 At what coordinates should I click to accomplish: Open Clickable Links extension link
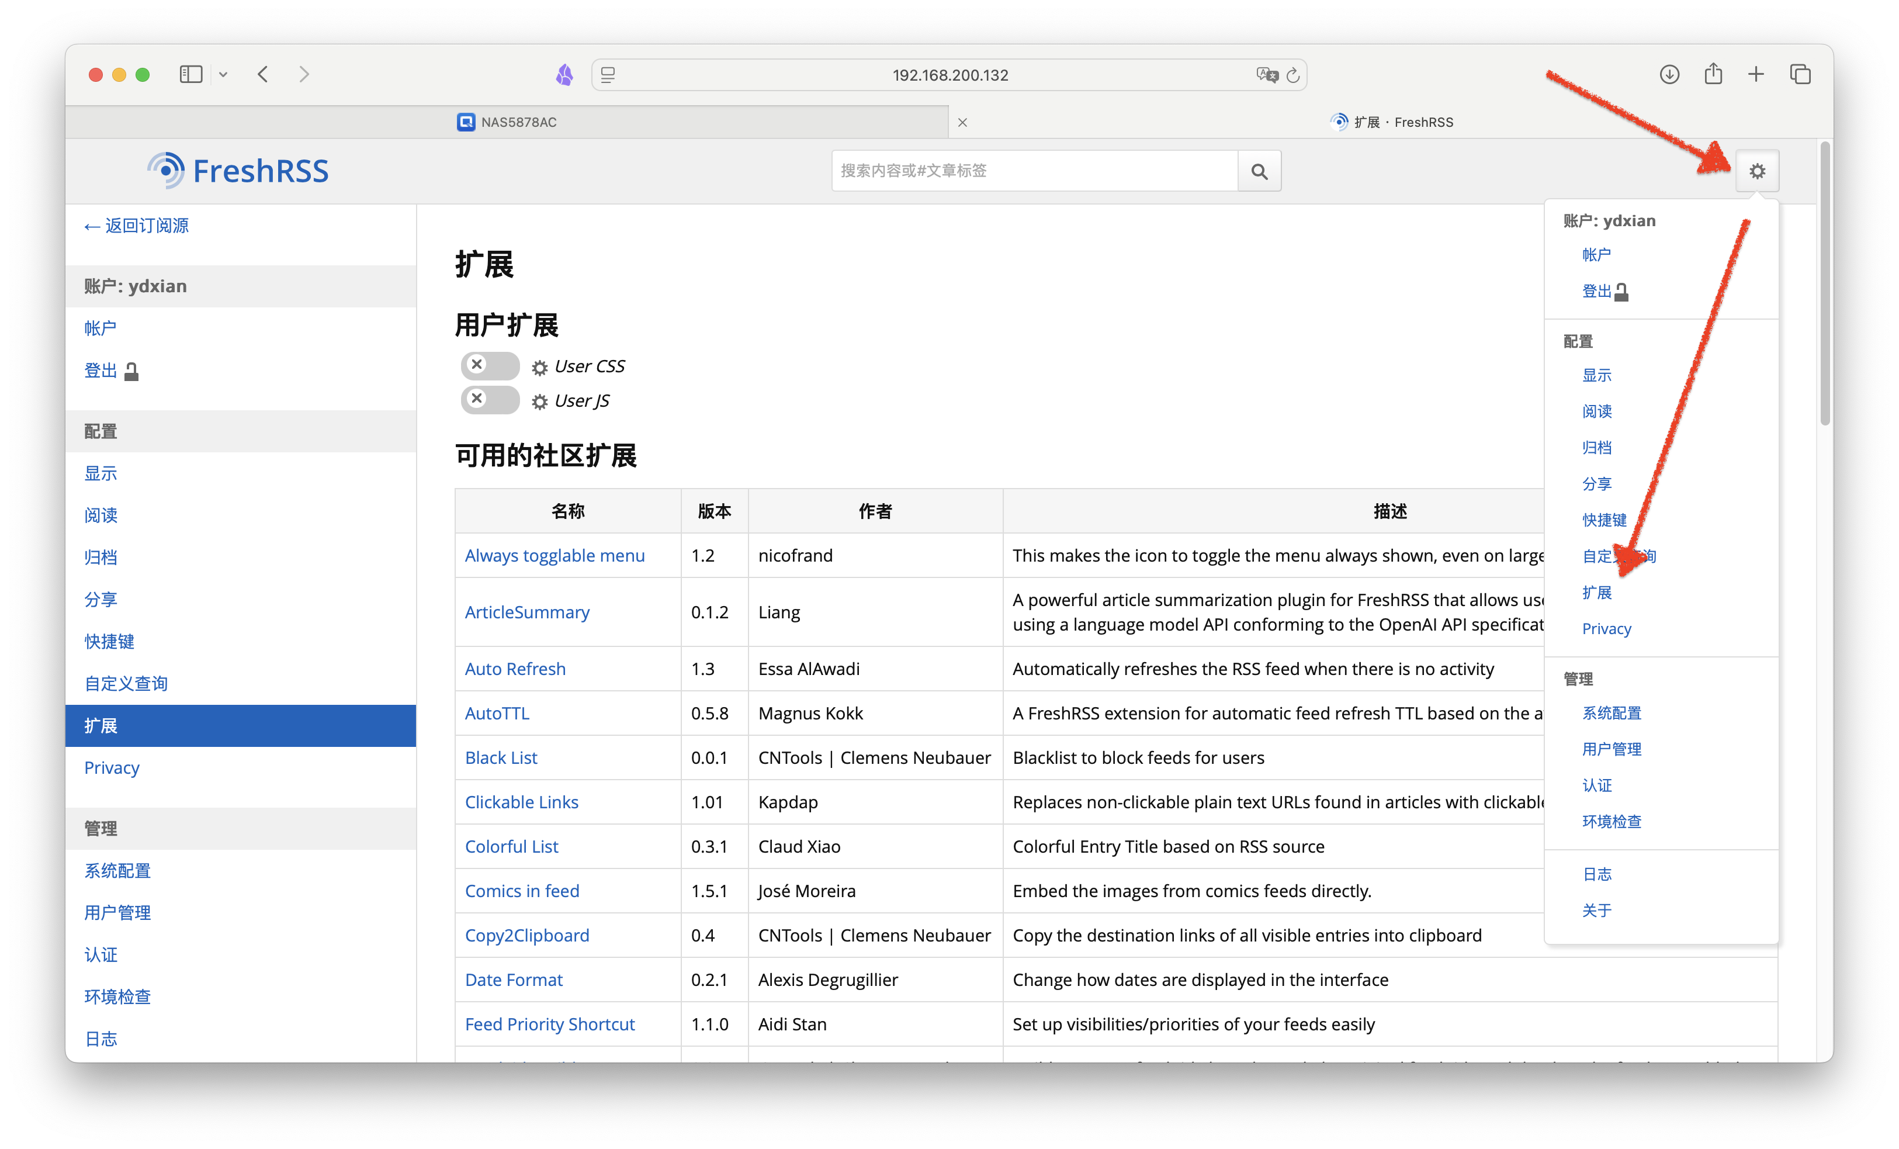point(522,802)
